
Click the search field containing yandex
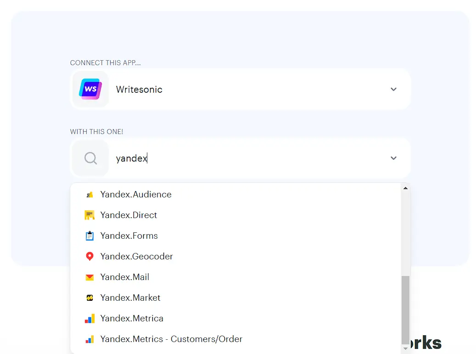[240, 158]
